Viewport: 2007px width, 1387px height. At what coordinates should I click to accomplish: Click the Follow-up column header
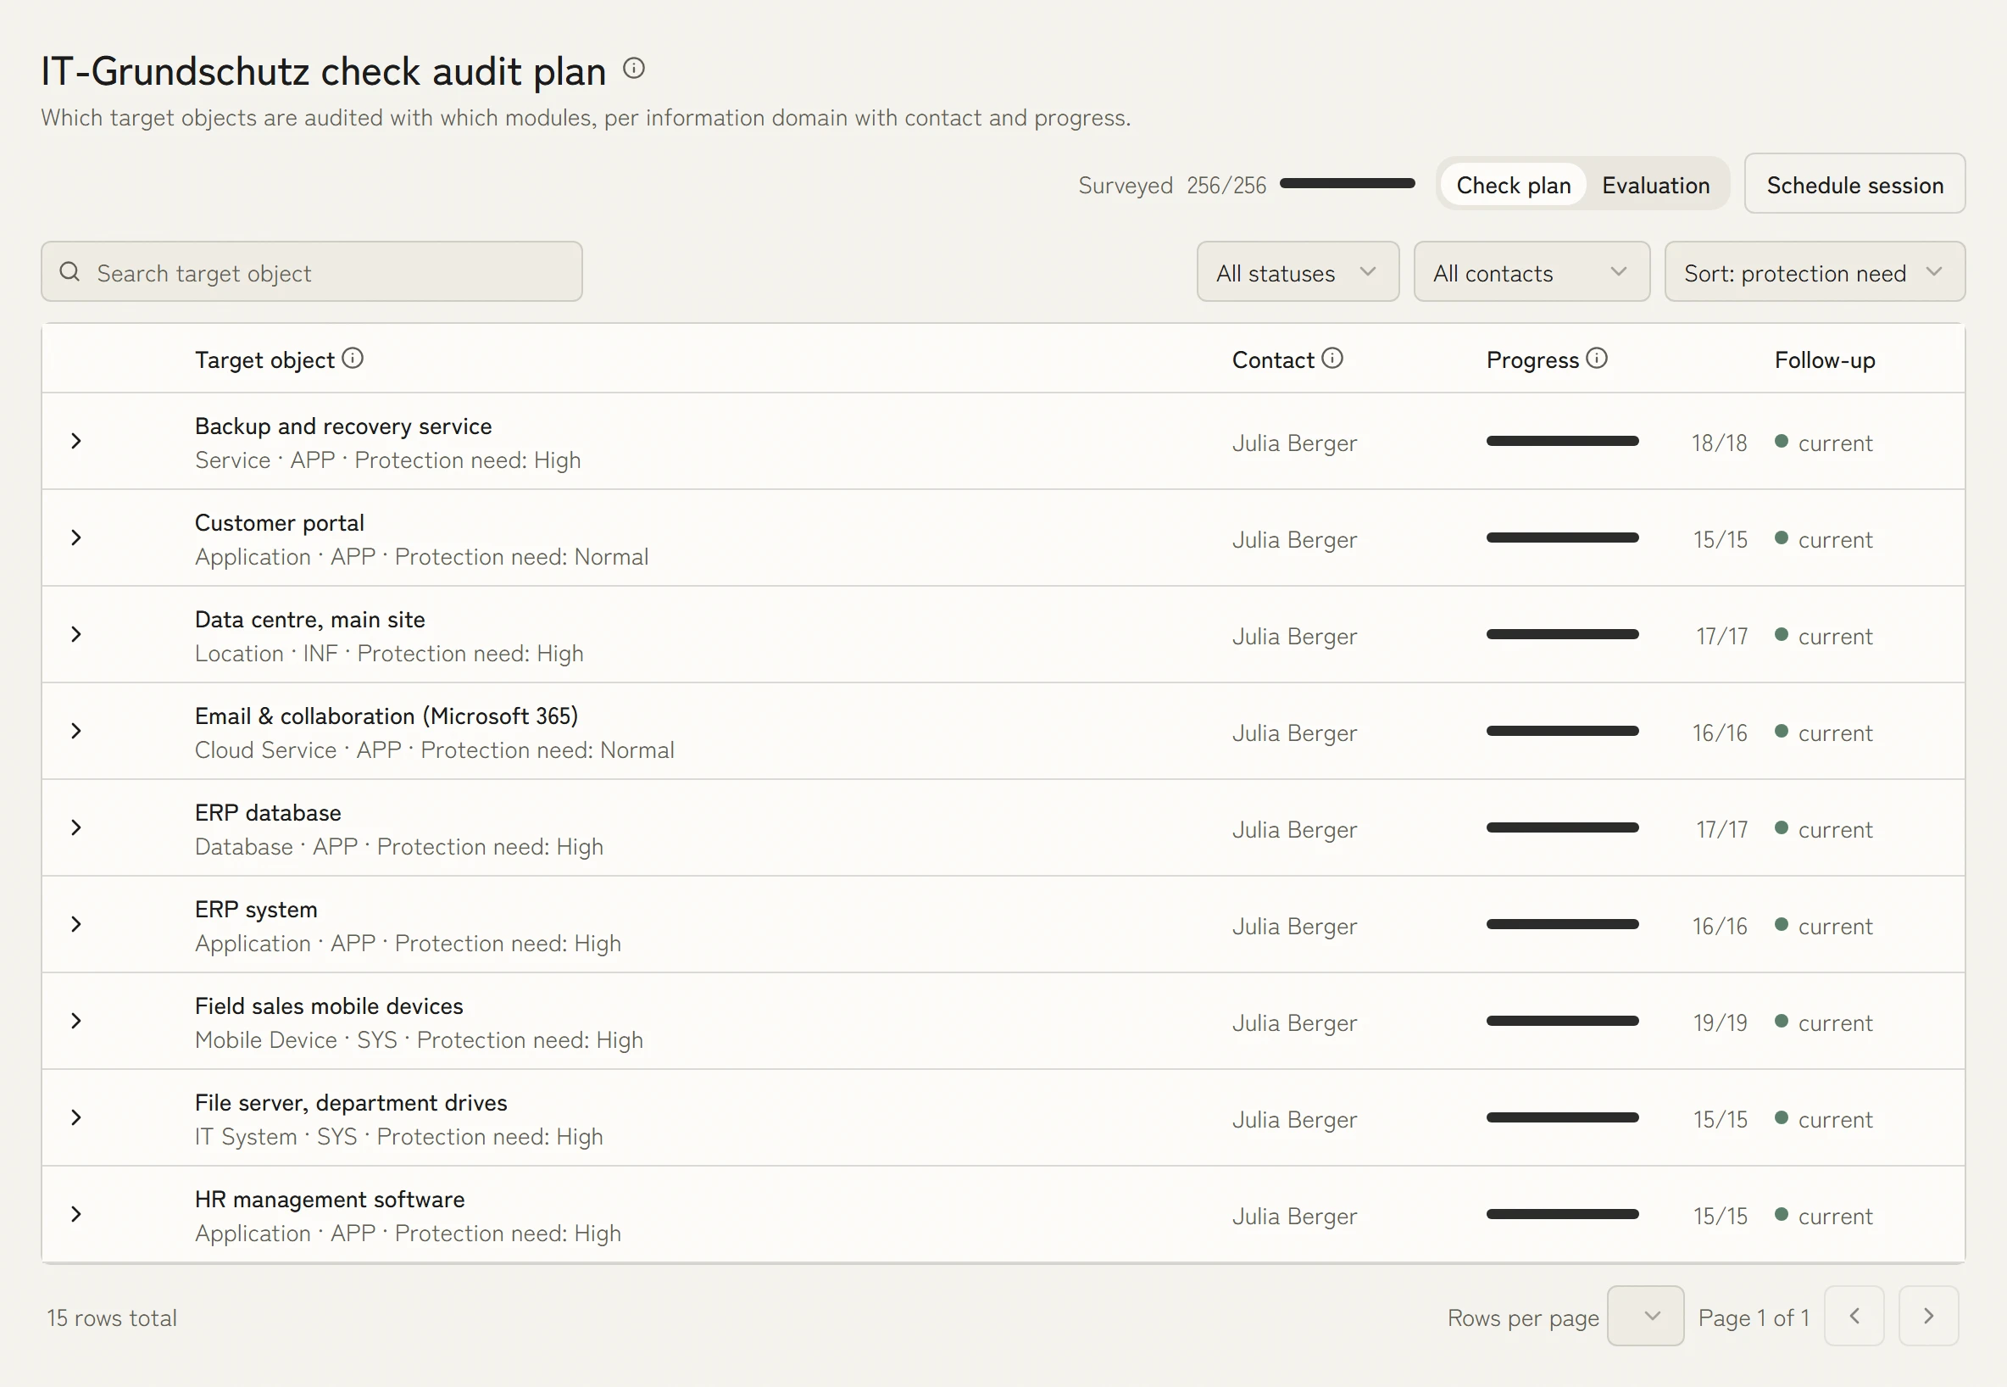(1824, 359)
